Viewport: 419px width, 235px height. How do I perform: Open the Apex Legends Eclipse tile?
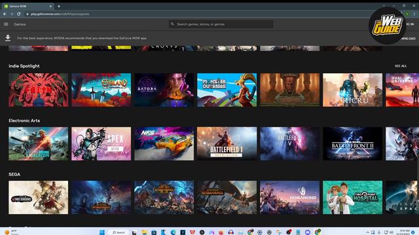click(x=101, y=144)
